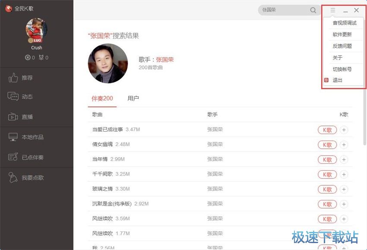367x250 pixels.
Task: Open 已点伴奏 sidebar item
Action: click(26, 157)
